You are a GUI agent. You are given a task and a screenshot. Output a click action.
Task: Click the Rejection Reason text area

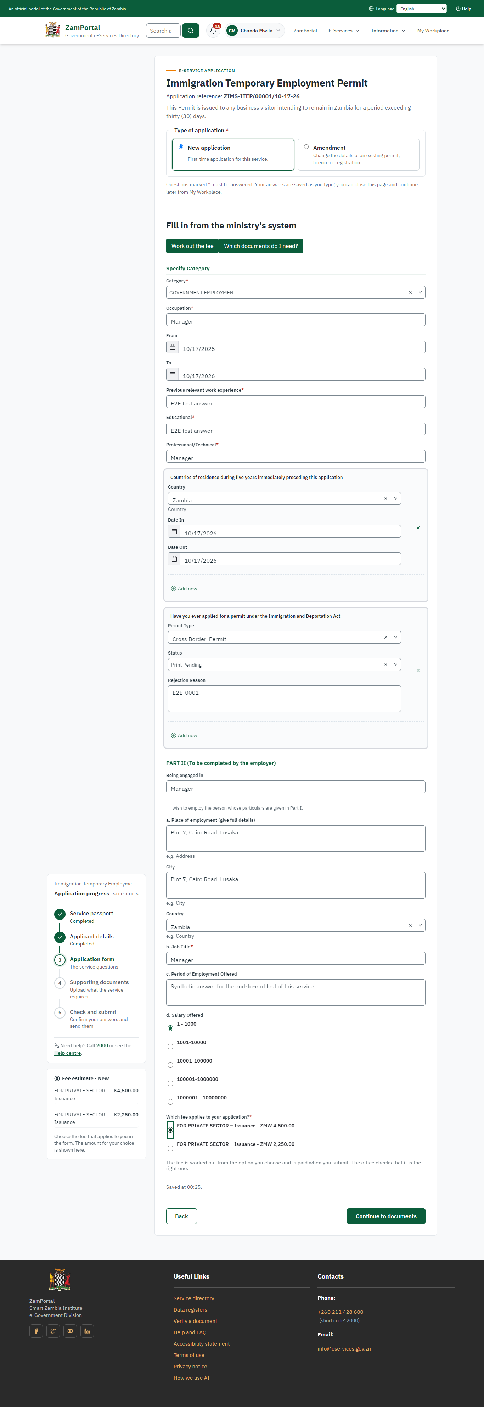click(x=284, y=699)
